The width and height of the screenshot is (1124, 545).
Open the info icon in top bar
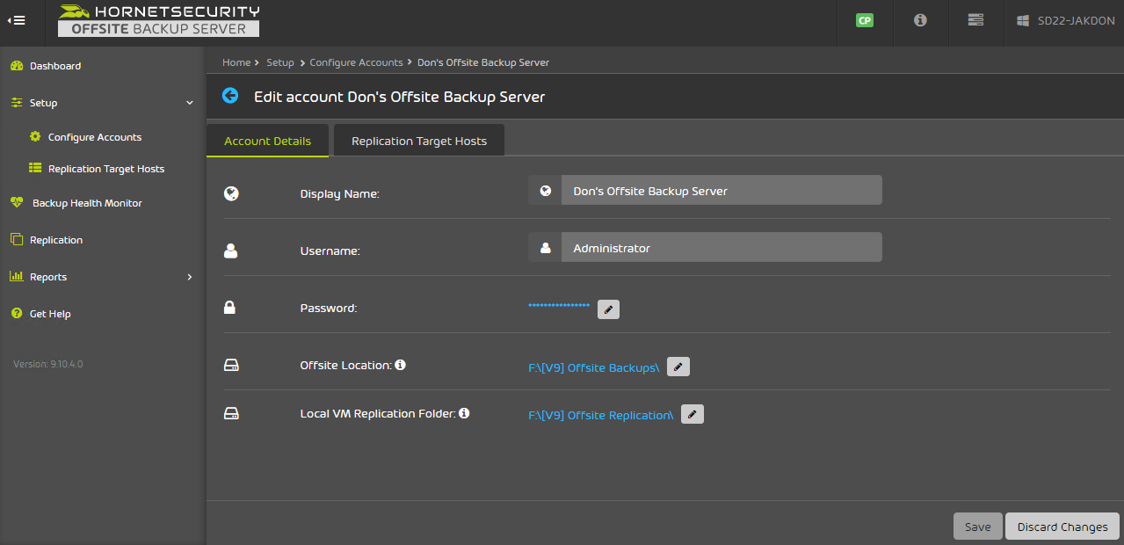click(920, 20)
